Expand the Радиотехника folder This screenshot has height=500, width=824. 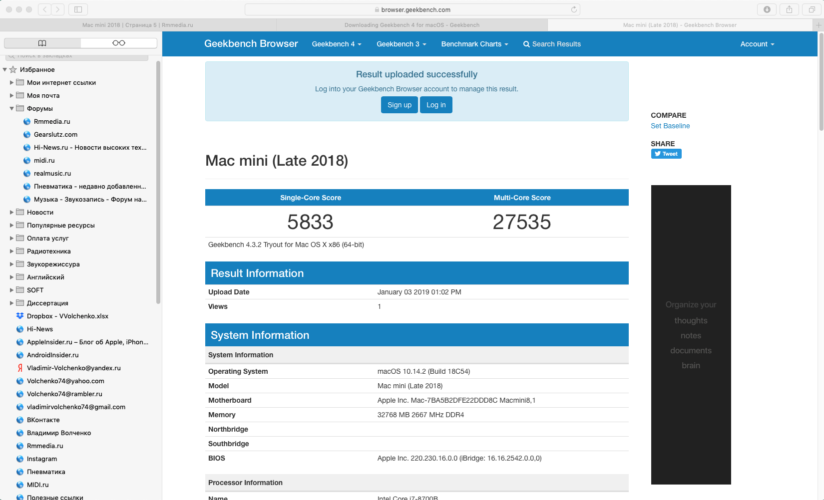pos(11,251)
